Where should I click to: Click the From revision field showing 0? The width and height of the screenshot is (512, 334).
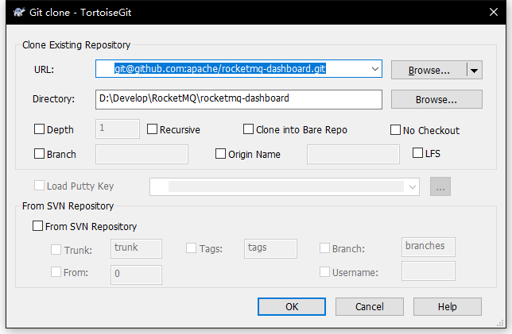[x=136, y=274]
